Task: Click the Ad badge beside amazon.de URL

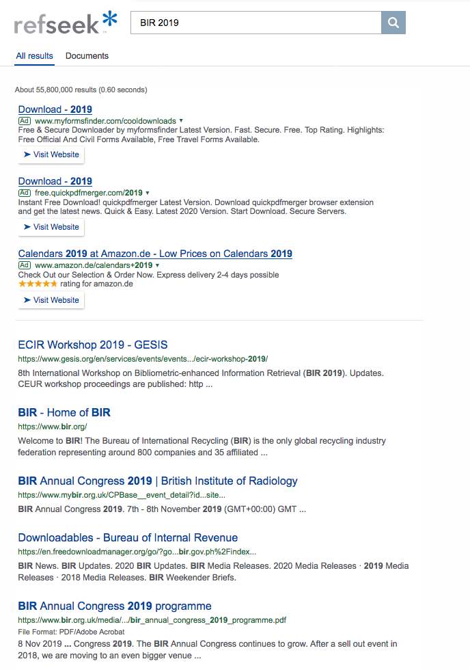Action: click(x=25, y=265)
